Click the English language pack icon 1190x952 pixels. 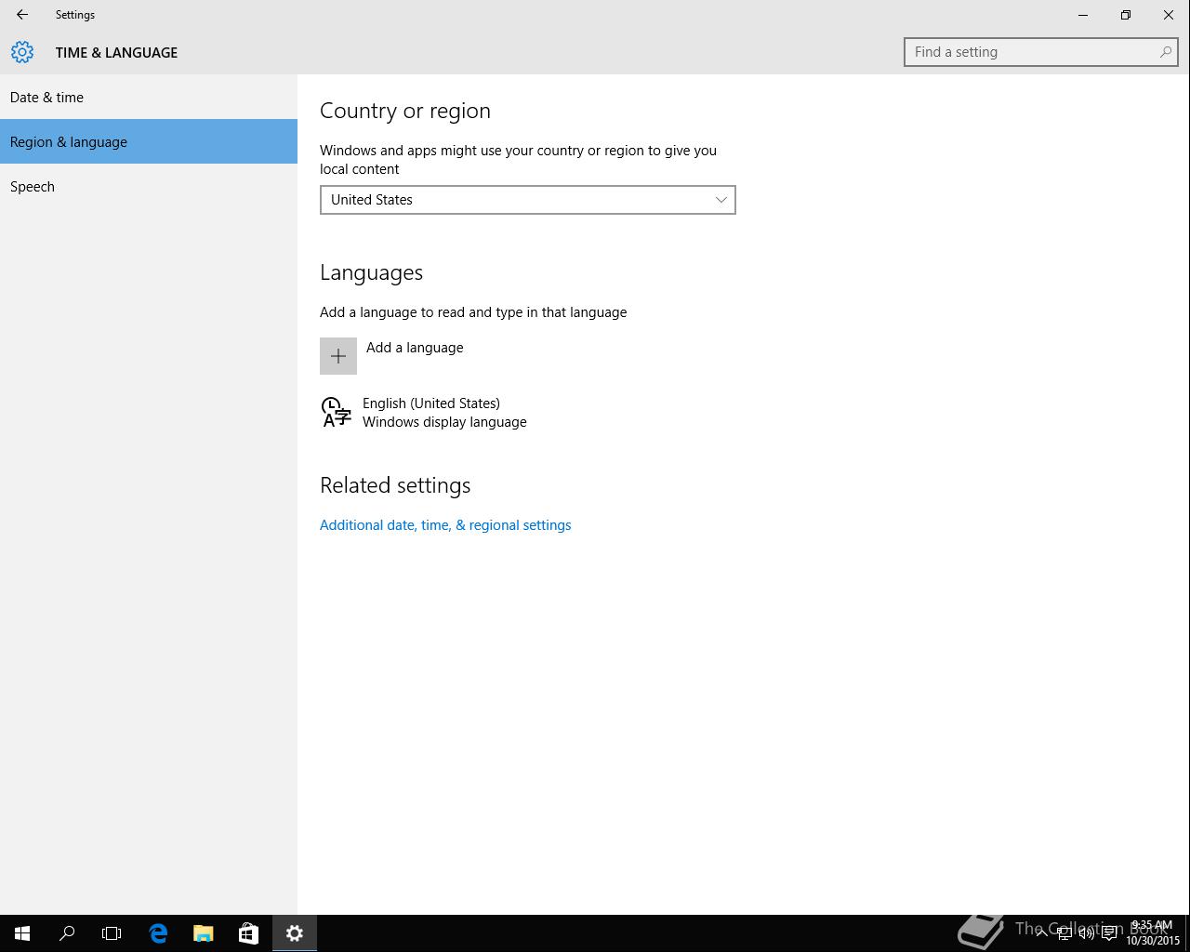pyautogui.click(x=336, y=412)
